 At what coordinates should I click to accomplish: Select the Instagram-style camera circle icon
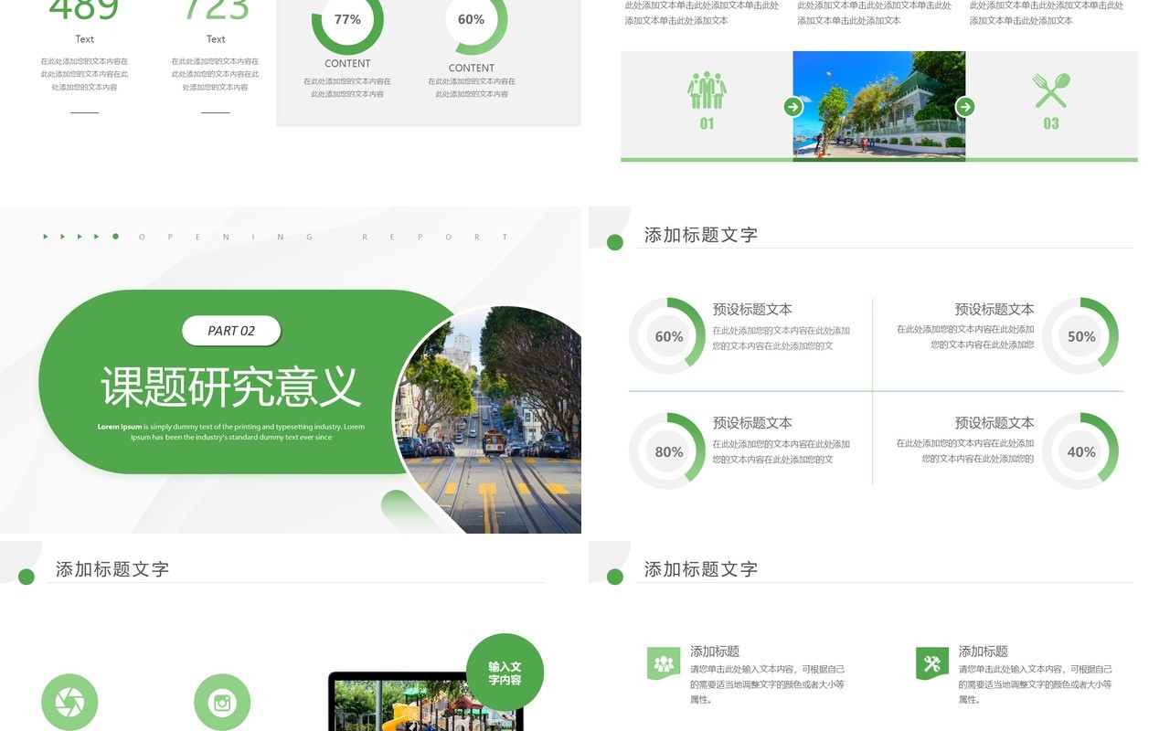[x=222, y=702]
